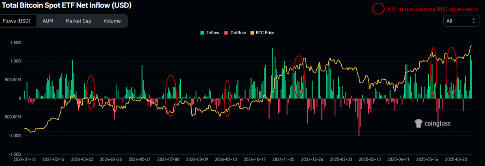485x166 pixels.
Task: Click the coinglass logo icon
Action: 419,124
